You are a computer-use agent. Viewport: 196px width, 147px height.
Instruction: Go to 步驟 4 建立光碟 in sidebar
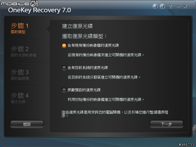point(20,98)
